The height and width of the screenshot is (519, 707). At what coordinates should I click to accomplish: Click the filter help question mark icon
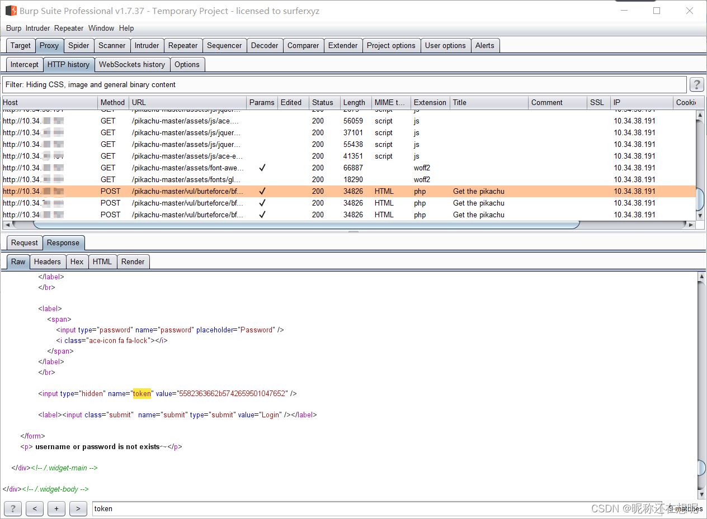tap(696, 84)
